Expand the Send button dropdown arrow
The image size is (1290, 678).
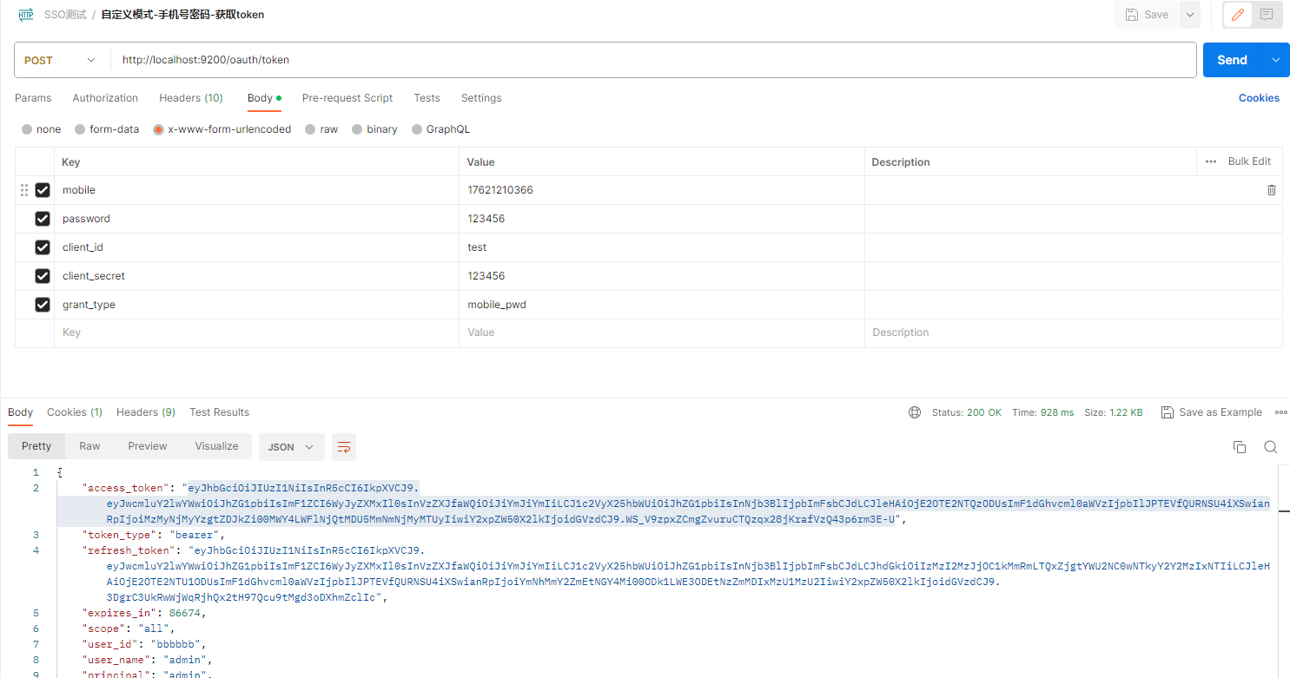pos(1276,59)
